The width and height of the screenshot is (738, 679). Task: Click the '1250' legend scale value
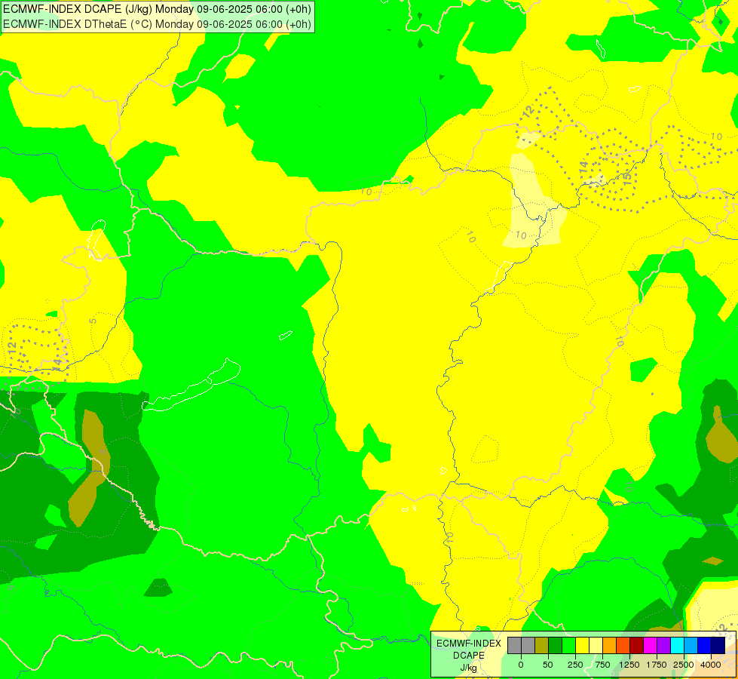tap(629, 665)
